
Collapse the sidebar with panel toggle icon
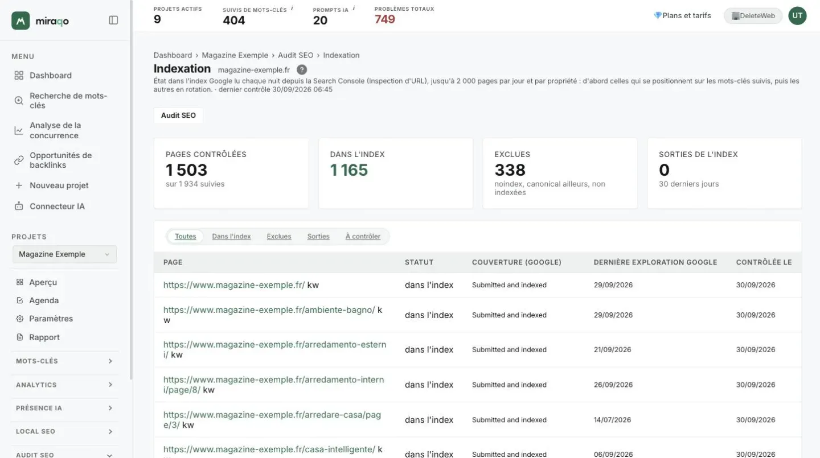tap(113, 20)
